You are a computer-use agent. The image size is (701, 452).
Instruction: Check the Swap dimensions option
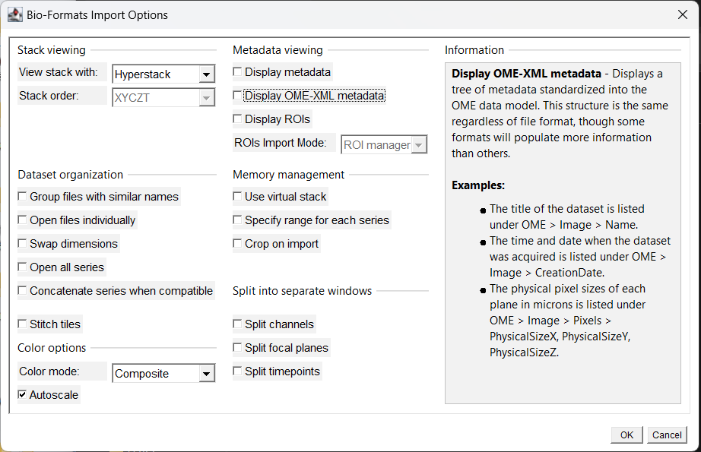(22, 243)
